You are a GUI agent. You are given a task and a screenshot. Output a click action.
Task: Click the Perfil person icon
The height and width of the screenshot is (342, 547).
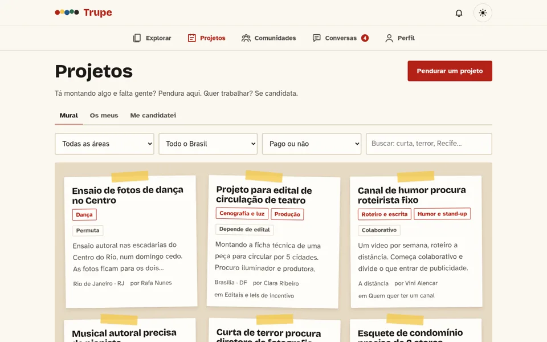point(389,38)
